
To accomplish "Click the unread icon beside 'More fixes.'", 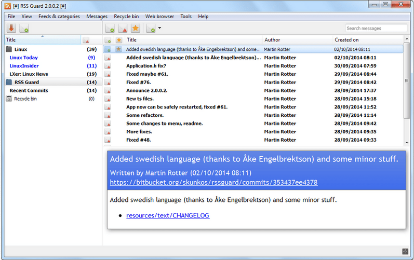I will click(x=108, y=132).
